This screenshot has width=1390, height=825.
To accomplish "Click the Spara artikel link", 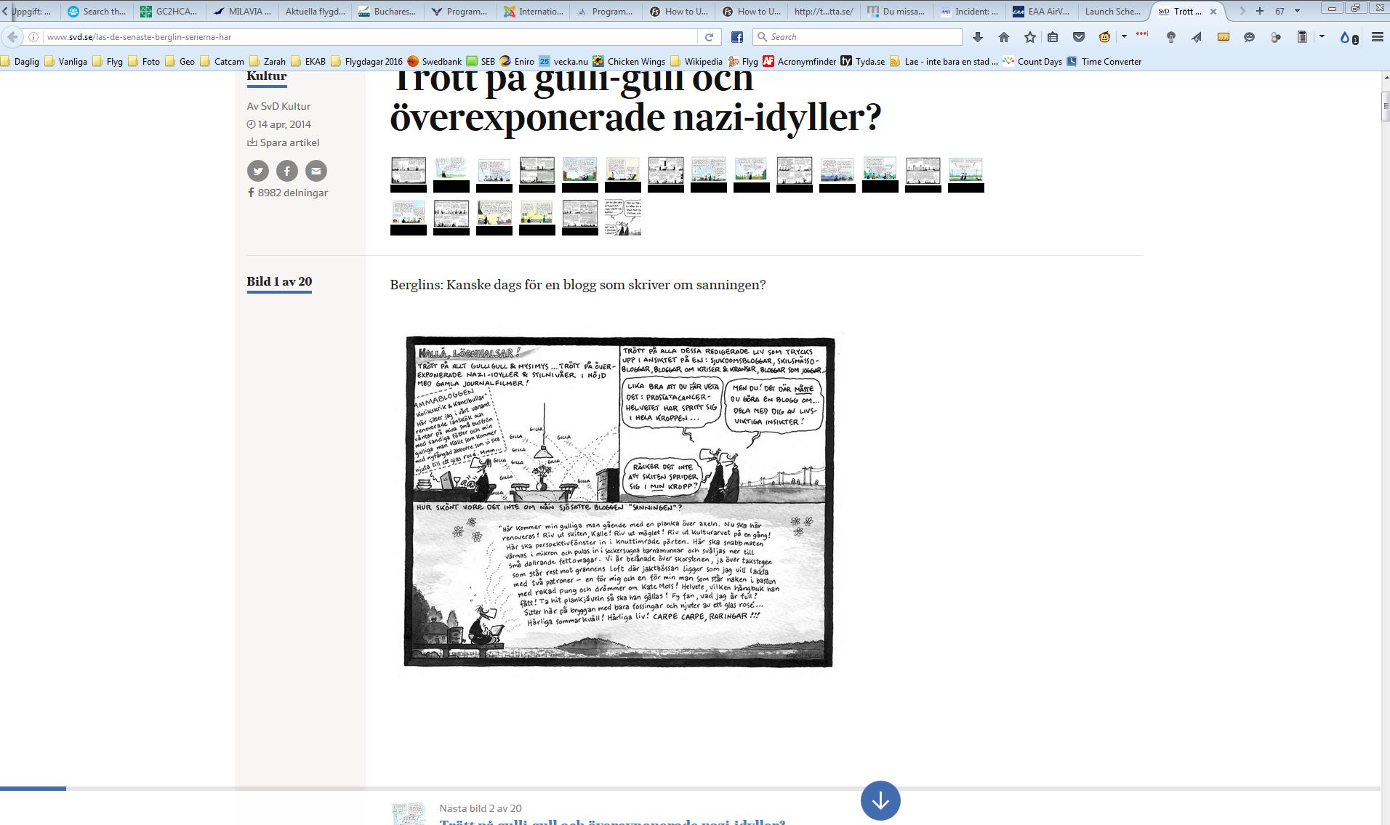I will click(x=283, y=142).
